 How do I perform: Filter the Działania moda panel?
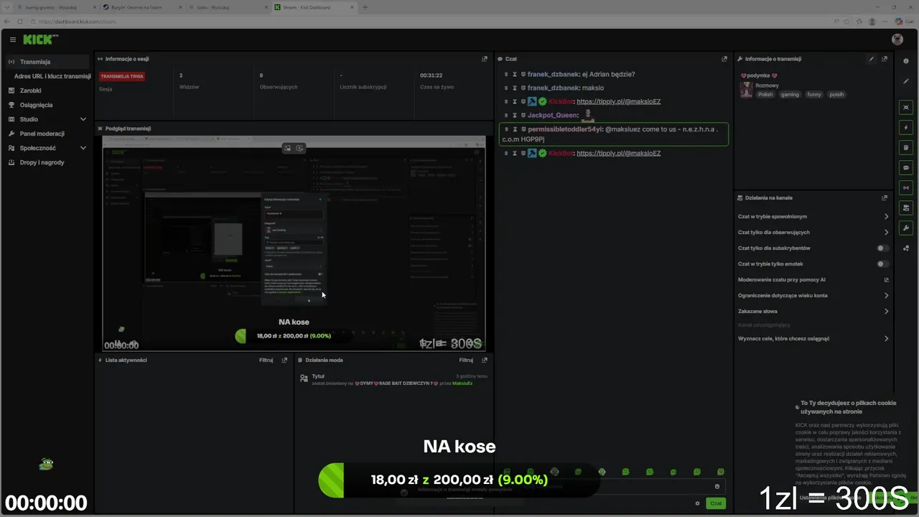tap(466, 360)
